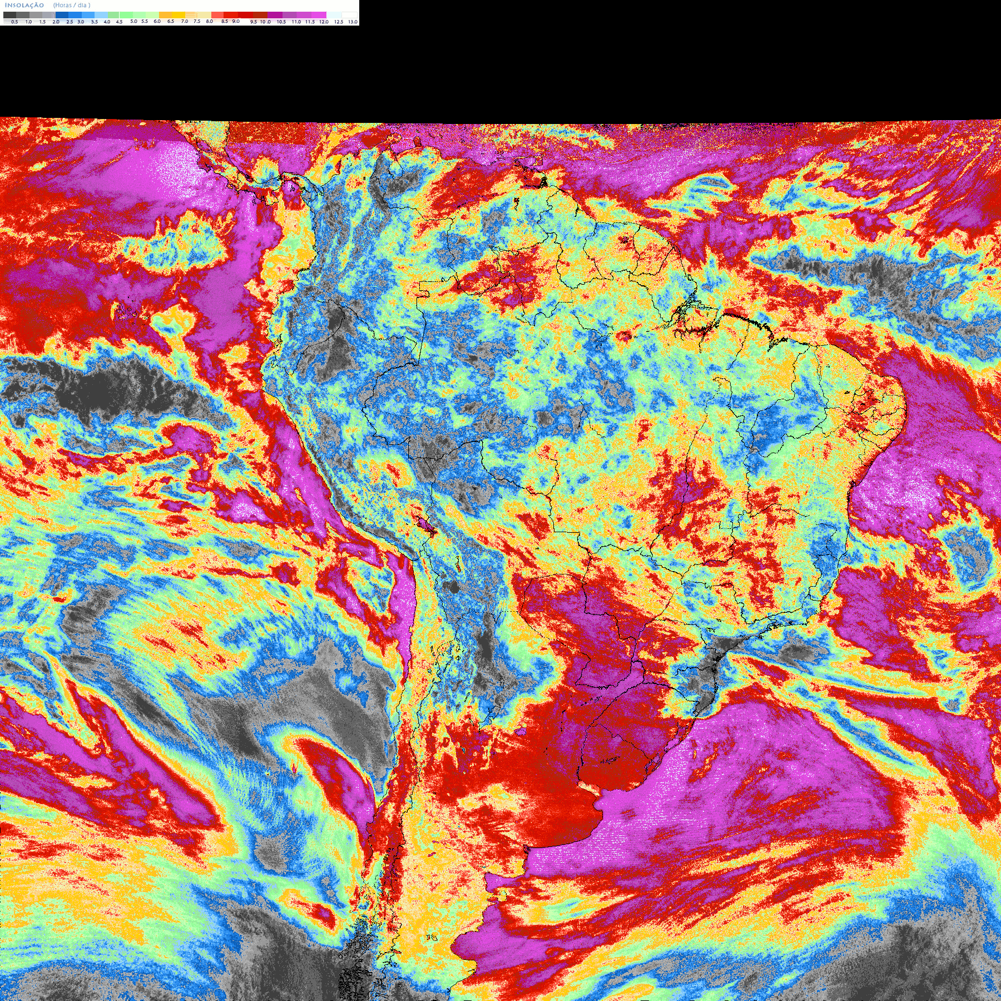Select the 12.0 legend value
This screenshot has width=1001, height=1001.
tap(324, 22)
